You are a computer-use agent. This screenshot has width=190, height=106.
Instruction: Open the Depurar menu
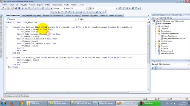coord(40,5)
